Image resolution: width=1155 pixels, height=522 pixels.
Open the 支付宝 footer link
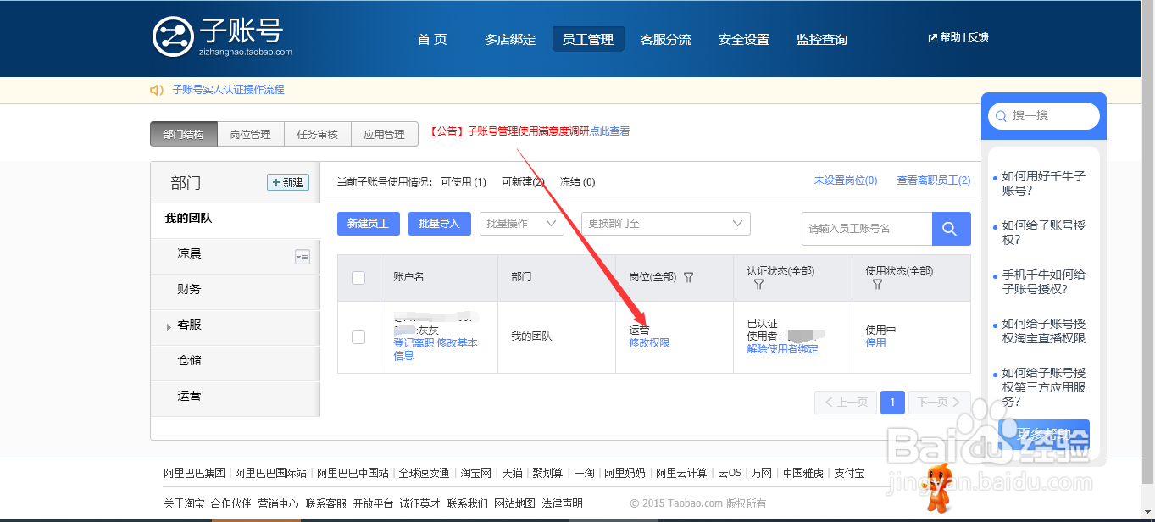click(x=849, y=473)
